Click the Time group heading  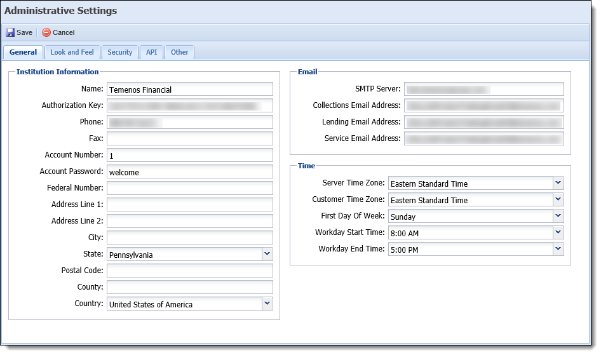pos(306,166)
